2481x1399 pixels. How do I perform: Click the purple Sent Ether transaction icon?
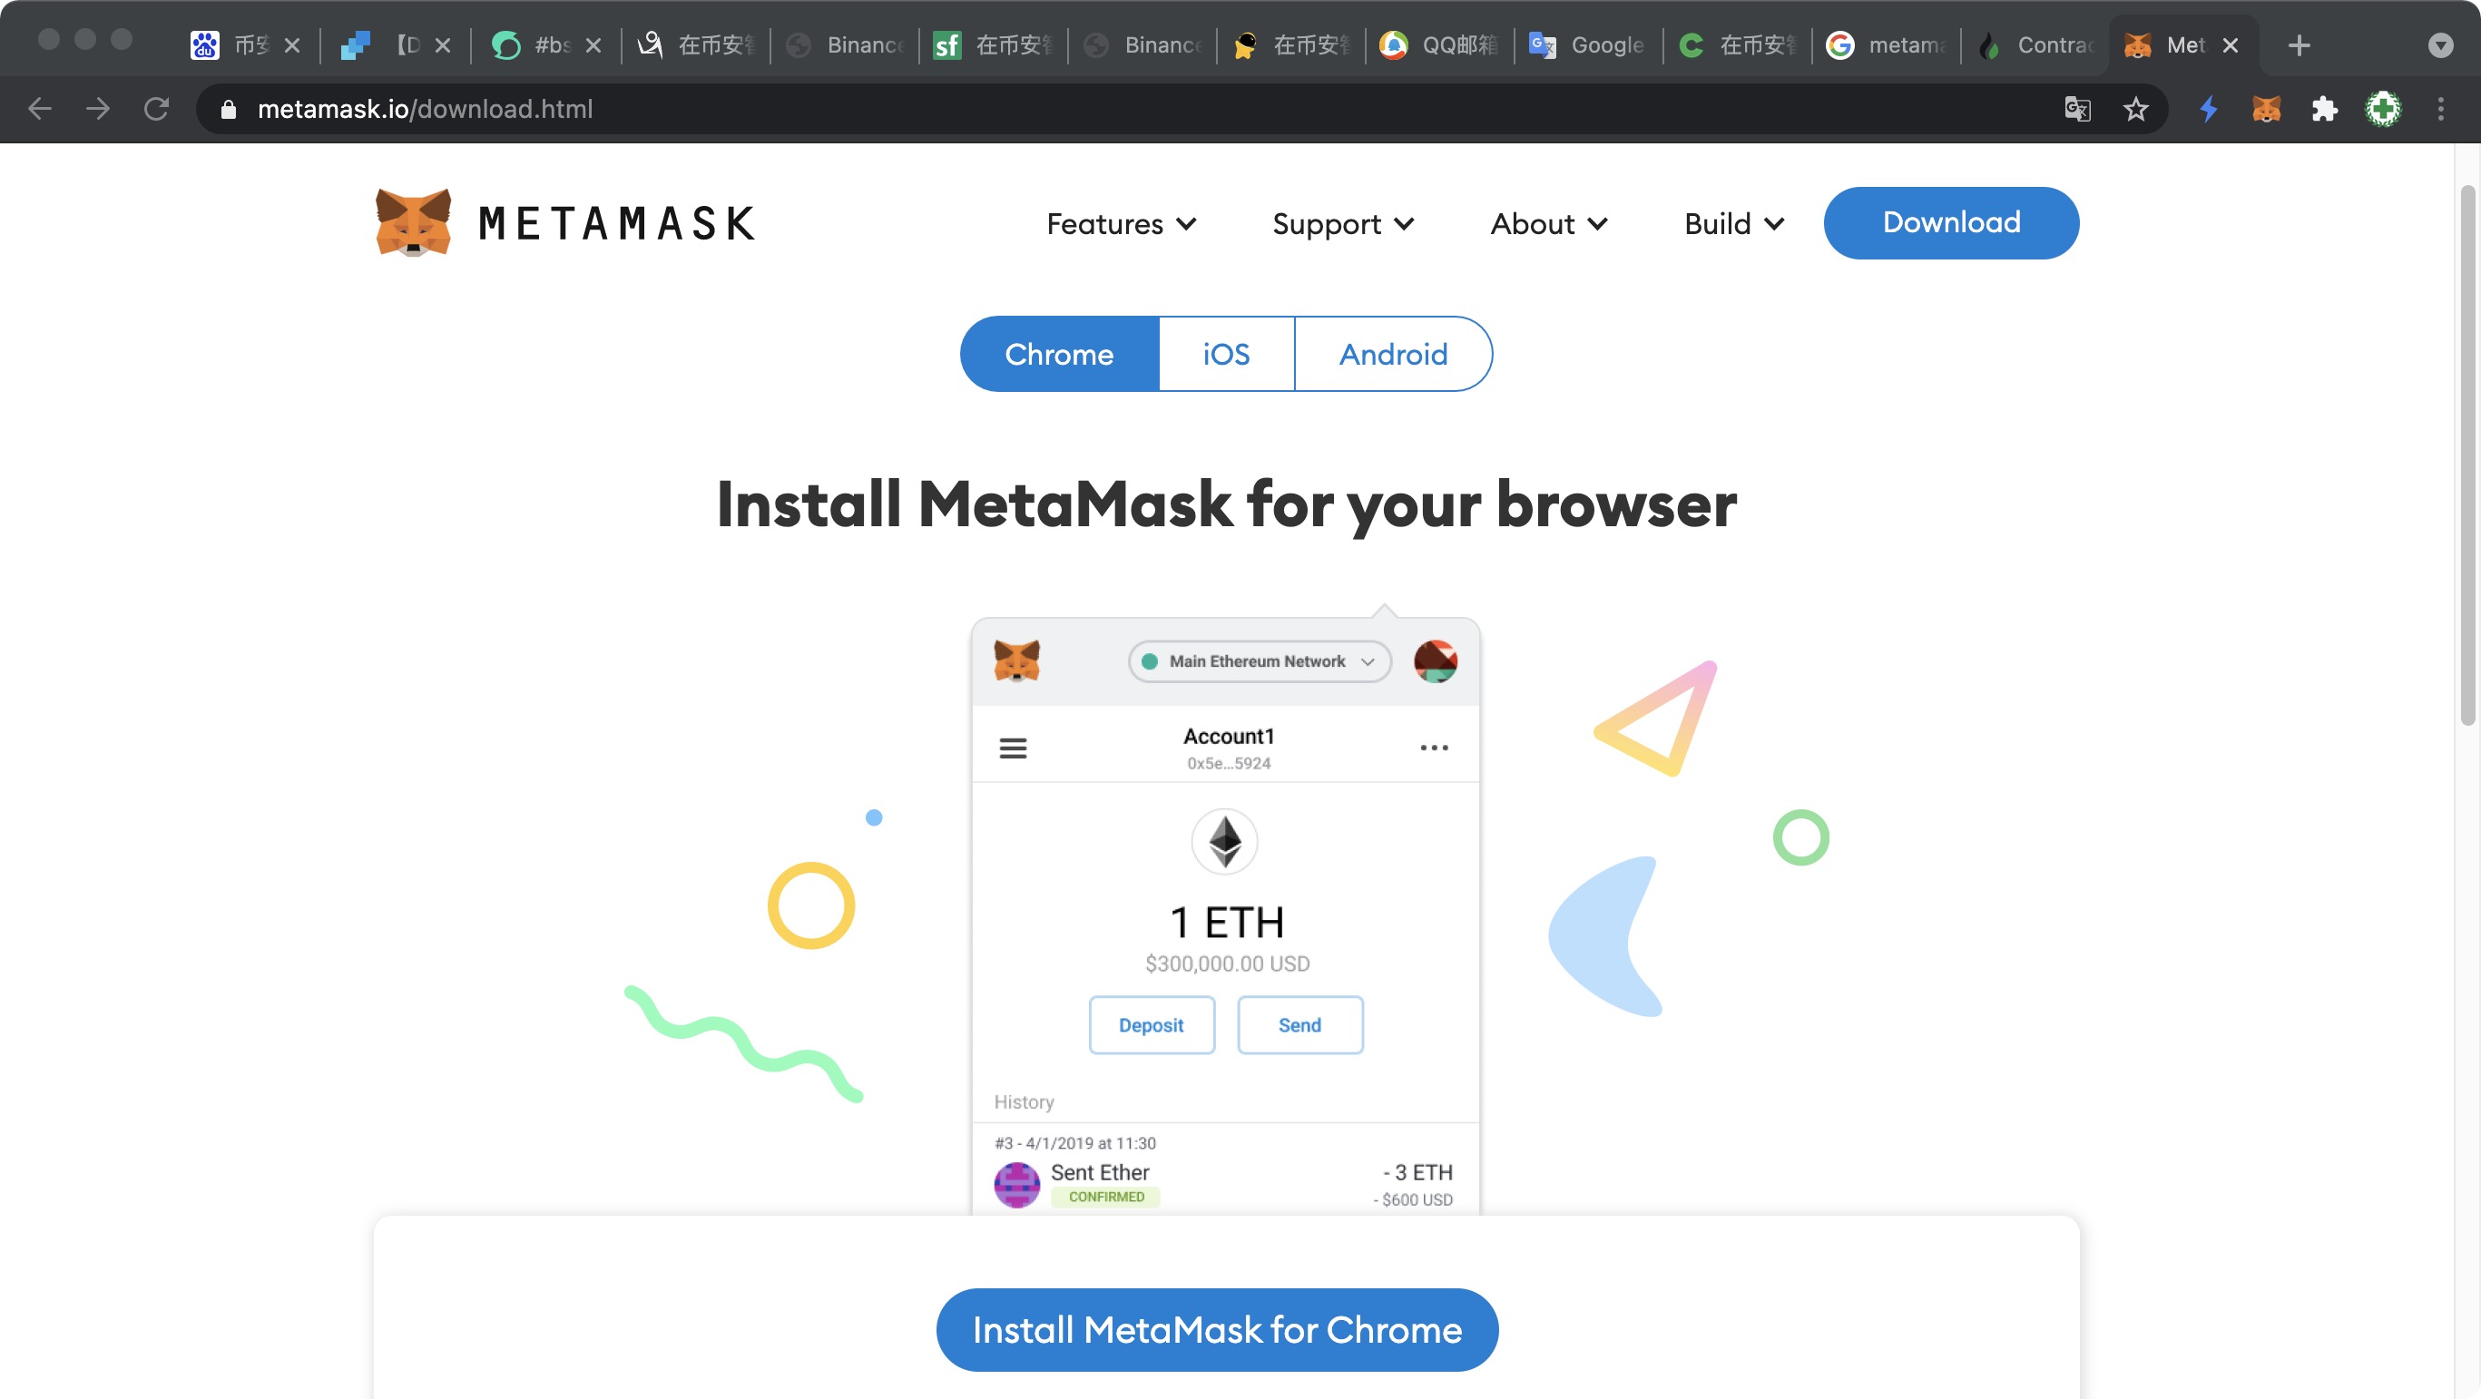click(1017, 1184)
